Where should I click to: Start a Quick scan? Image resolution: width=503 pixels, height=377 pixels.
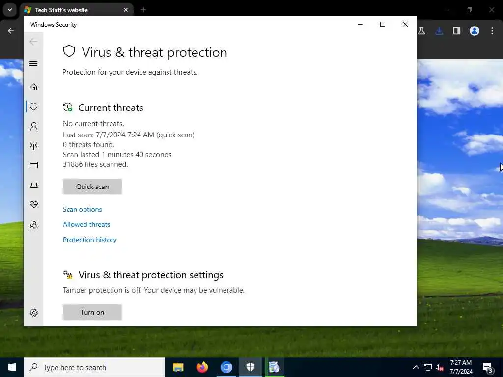pyautogui.click(x=92, y=187)
